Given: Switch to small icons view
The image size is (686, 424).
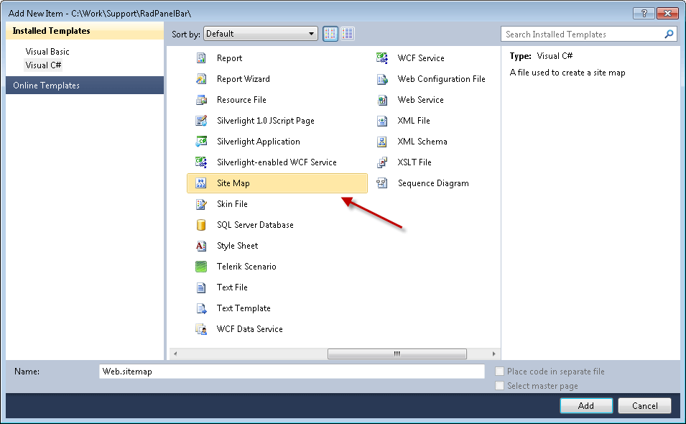Looking at the screenshot, I should (330, 34).
